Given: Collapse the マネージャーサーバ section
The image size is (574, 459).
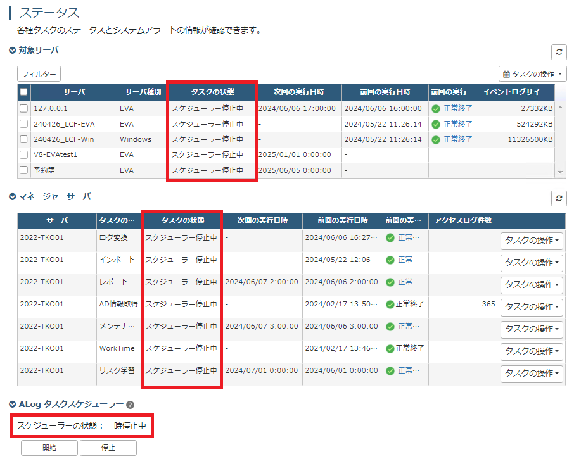Looking at the screenshot, I should (x=13, y=197).
